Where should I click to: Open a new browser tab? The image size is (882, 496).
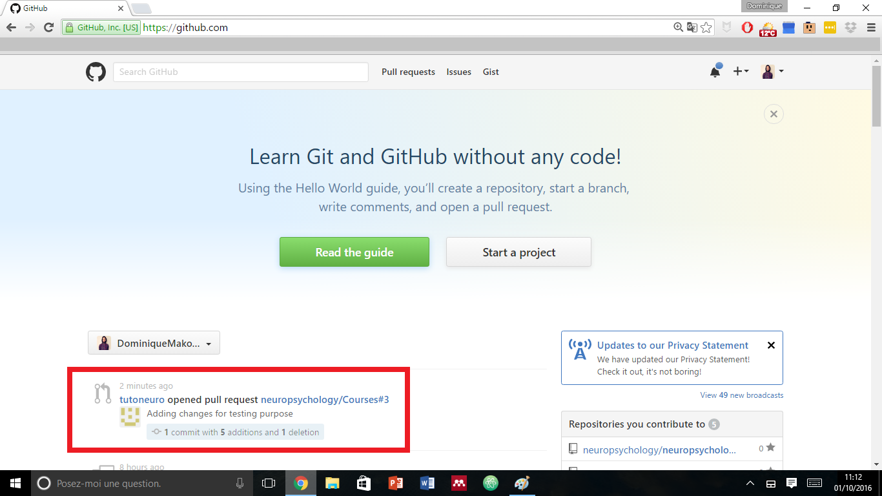tap(141, 8)
